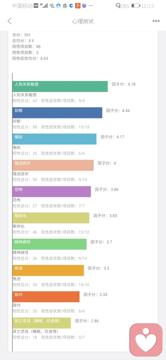Tap the 心理测试 page title

(x=83, y=21)
